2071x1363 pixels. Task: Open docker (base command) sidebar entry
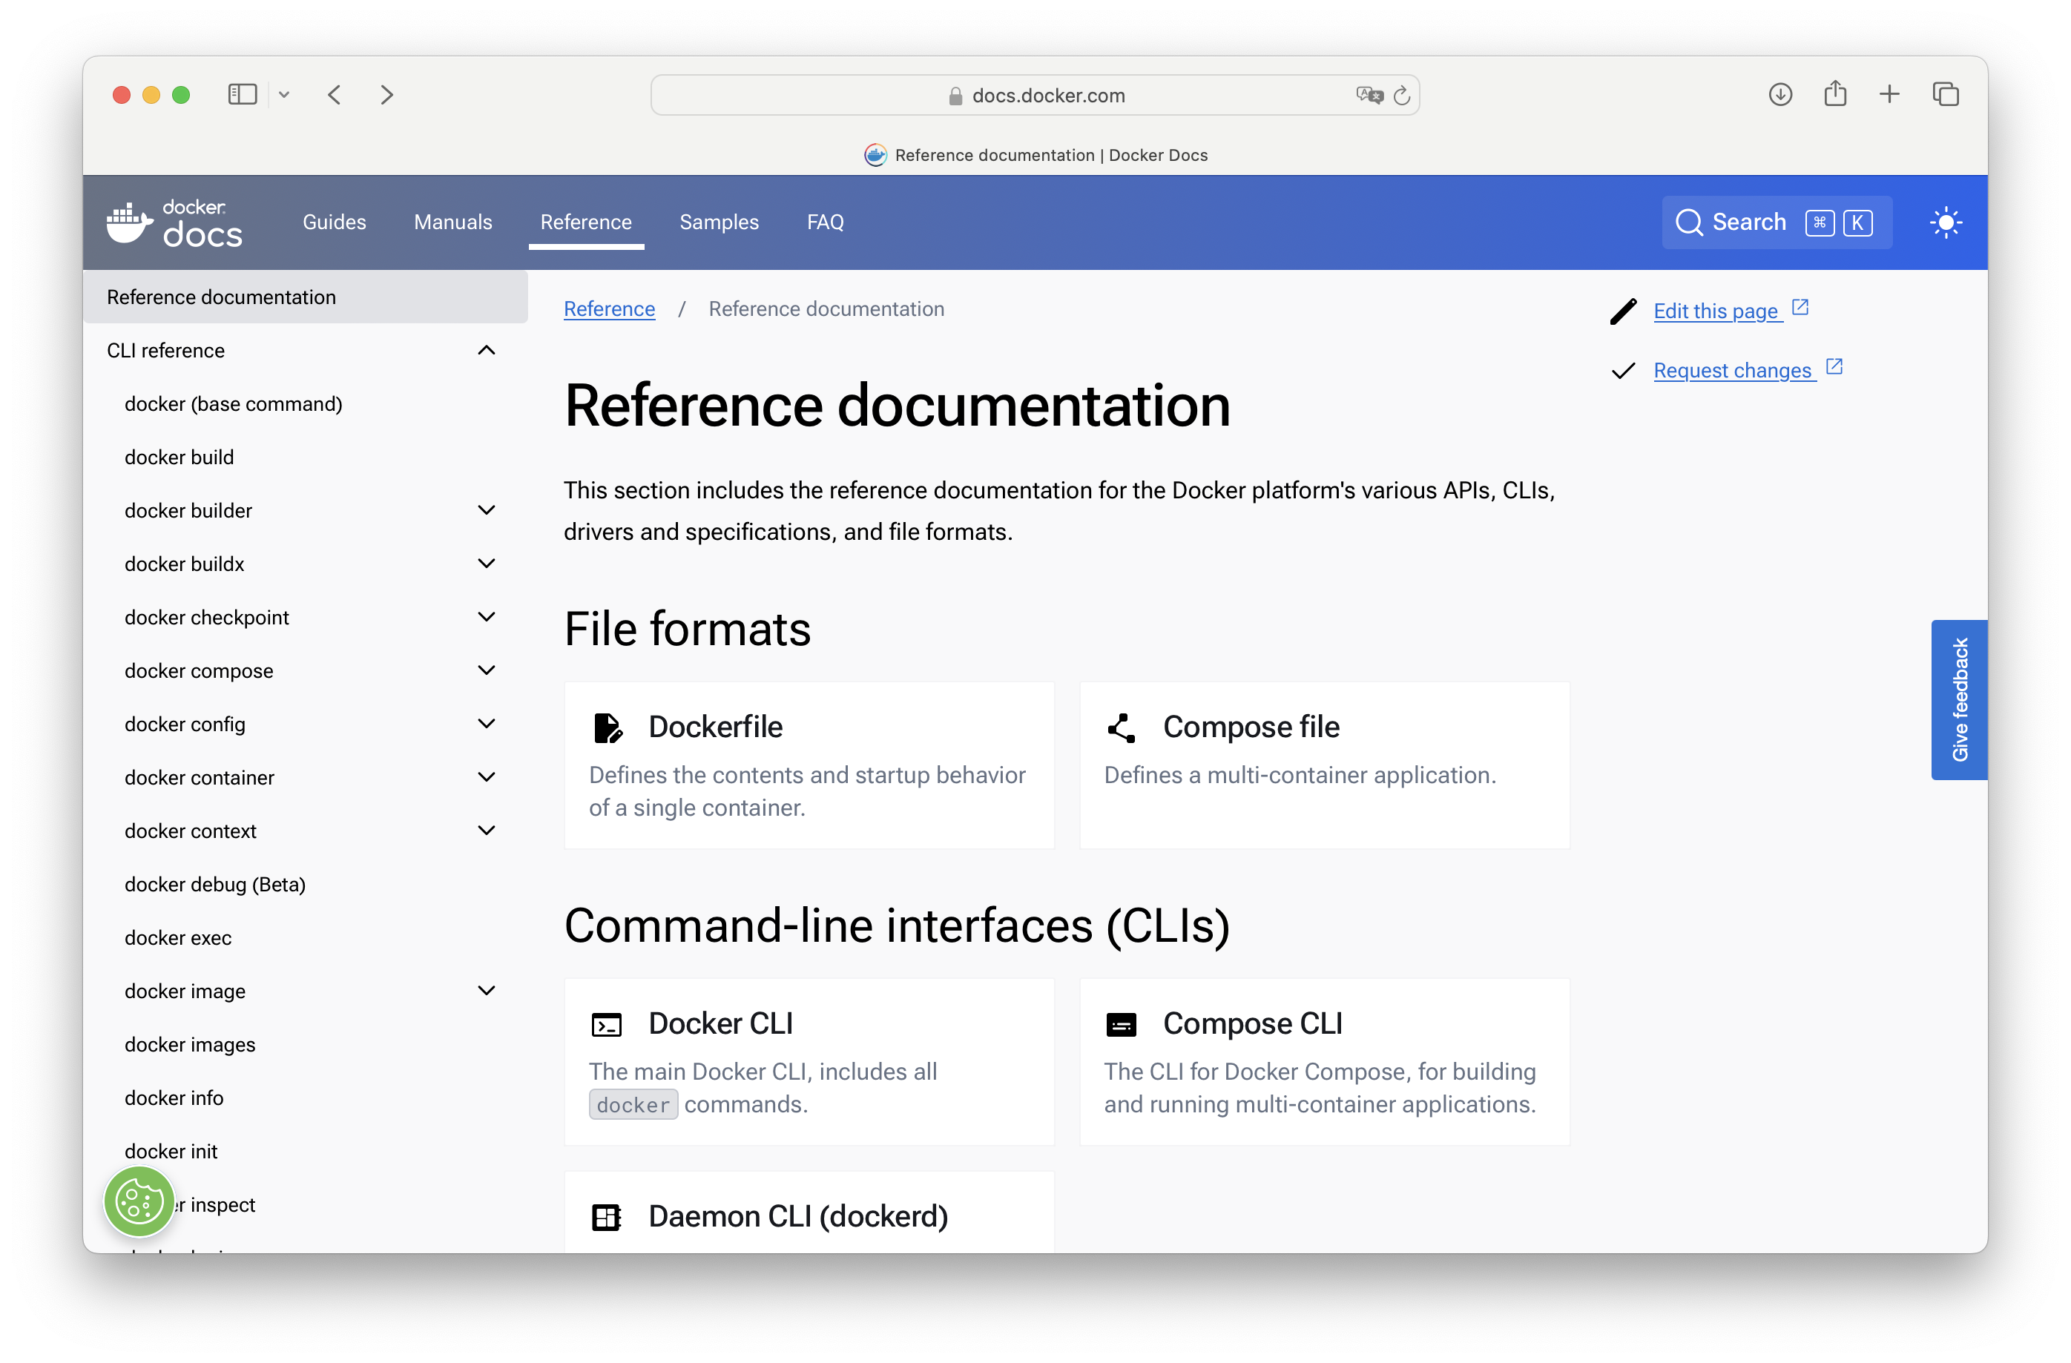[233, 403]
